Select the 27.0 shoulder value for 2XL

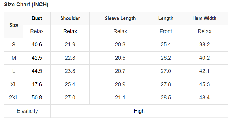(x=70, y=98)
